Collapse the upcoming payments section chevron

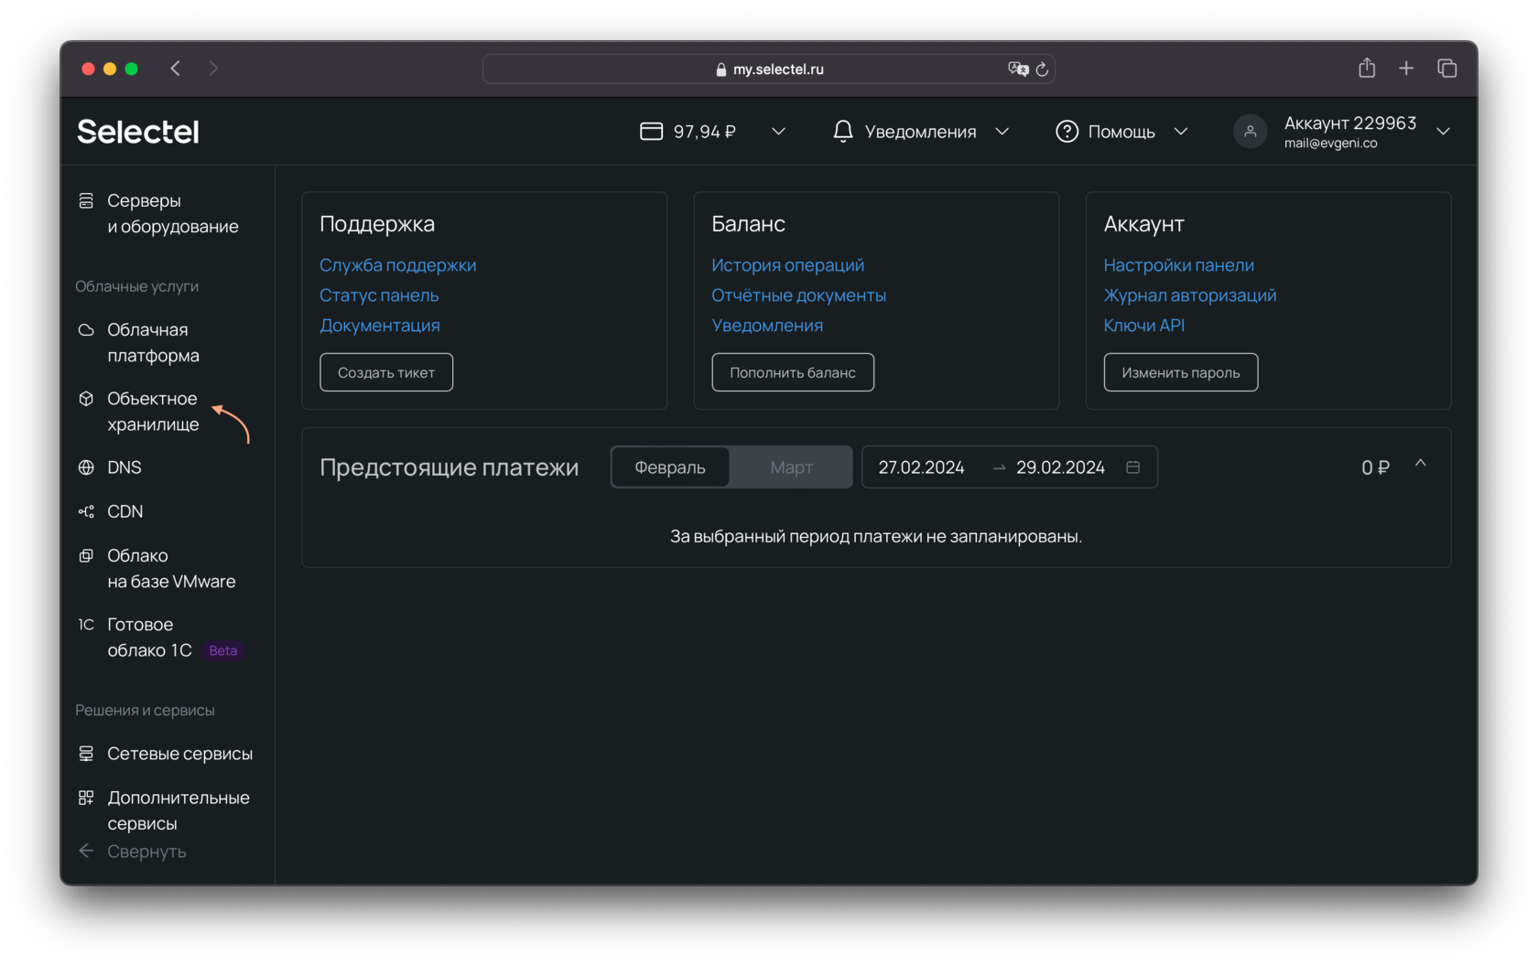(x=1421, y=464)
